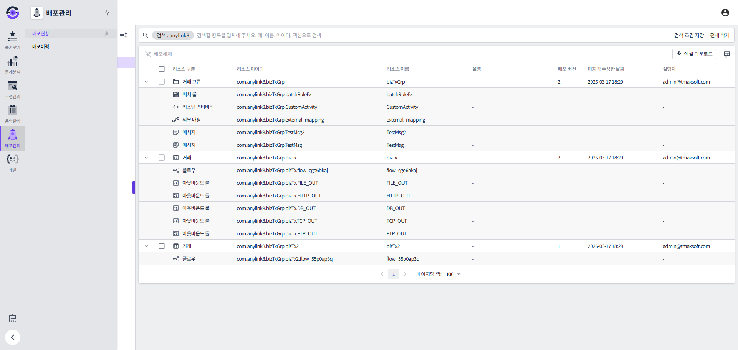This screenshot has width=738, height=350.
Task: Click com.anylink8.bizTxGrp.batchRuleEx cell
Action: tap(274, 94)
